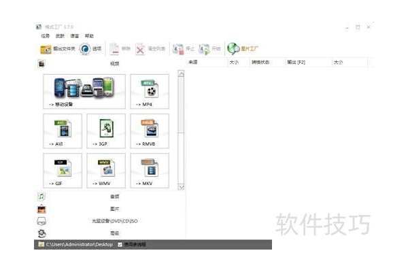Open the Help (帮助) menu

(89, 36)
